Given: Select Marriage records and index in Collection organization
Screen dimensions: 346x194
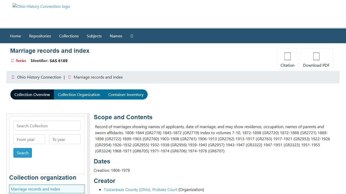Looking at the screenshot, I should (35, 189).
